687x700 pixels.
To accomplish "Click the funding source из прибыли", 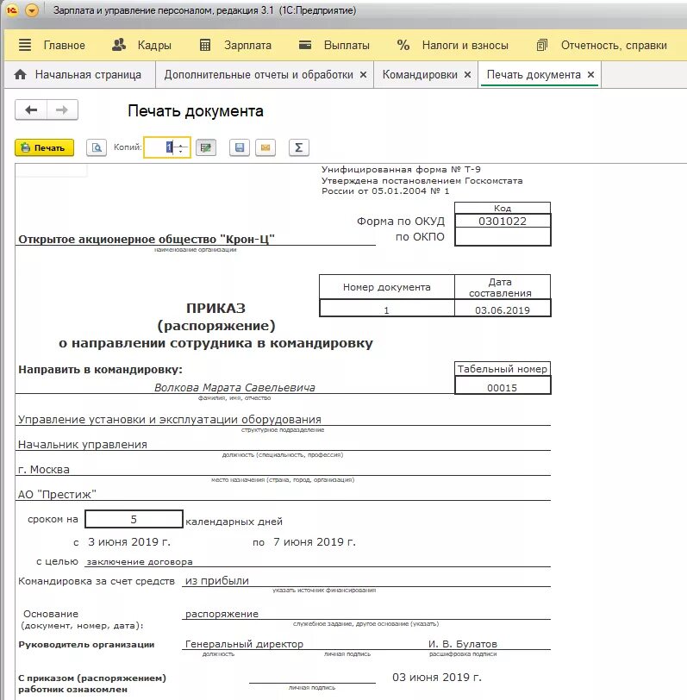I will coord(217,581).
